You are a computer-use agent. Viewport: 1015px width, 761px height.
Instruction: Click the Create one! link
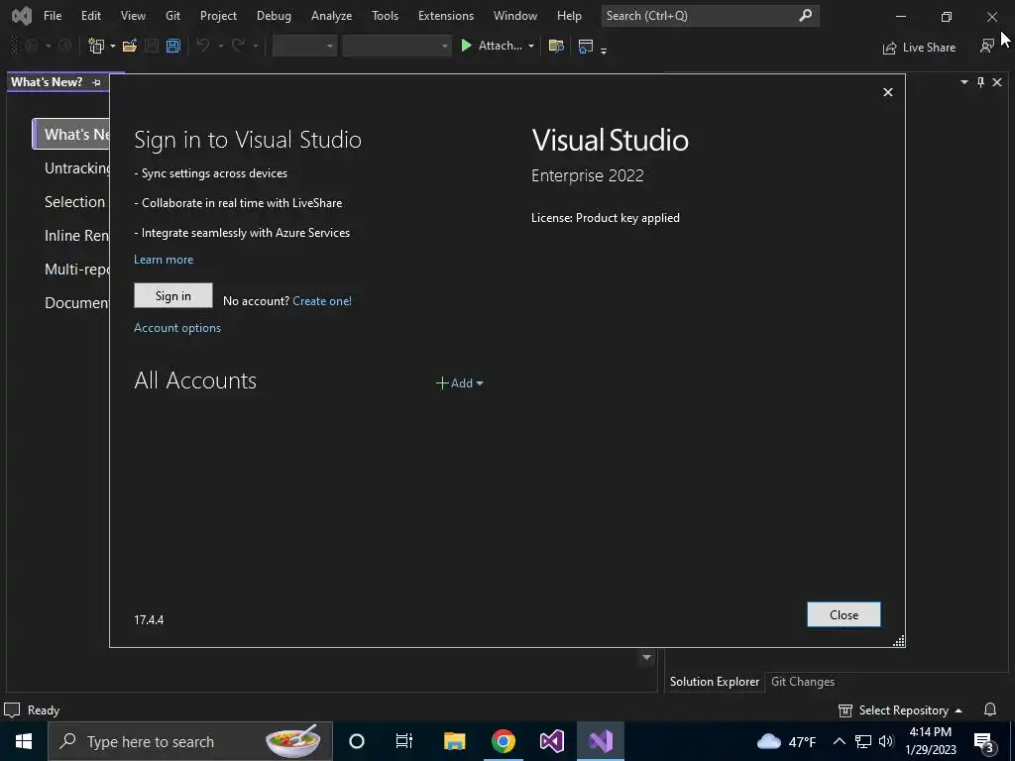(x=322, y=301)
